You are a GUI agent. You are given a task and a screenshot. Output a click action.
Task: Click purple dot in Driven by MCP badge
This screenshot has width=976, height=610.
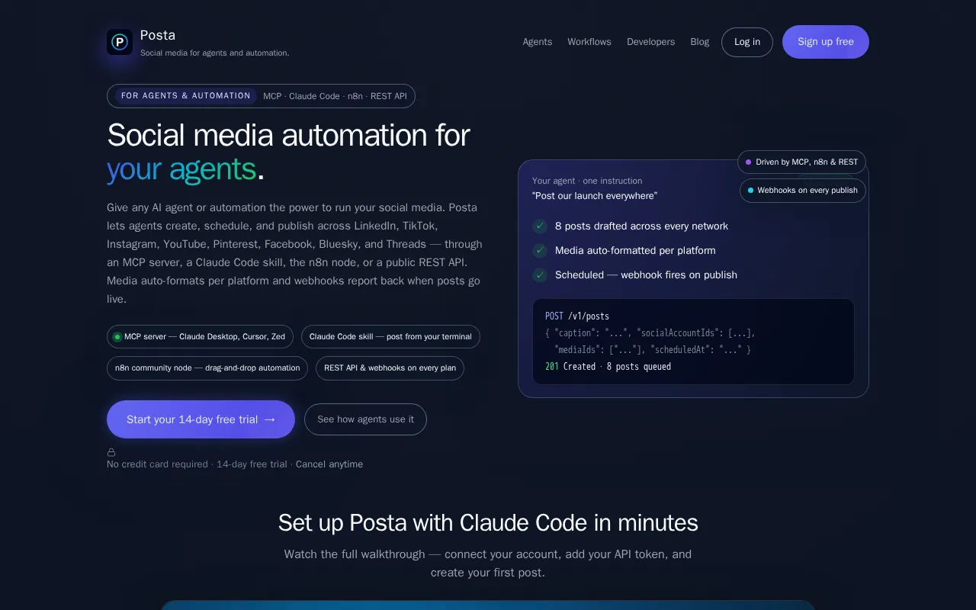coord(749,162)
